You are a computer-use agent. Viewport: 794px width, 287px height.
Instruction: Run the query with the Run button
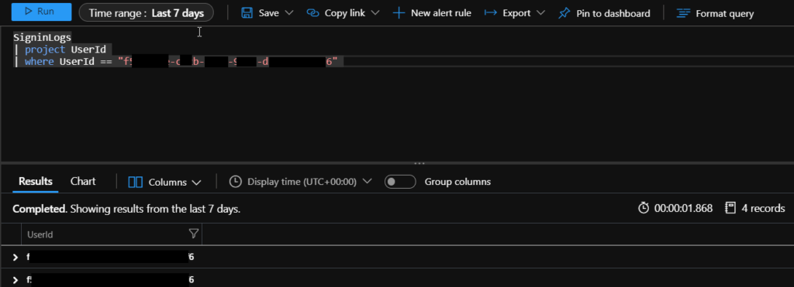pos(42,12)
